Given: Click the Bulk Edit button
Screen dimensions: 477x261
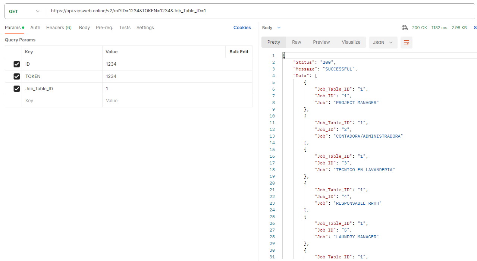Looking at the screenshot, I should click(x=239, y=52).
